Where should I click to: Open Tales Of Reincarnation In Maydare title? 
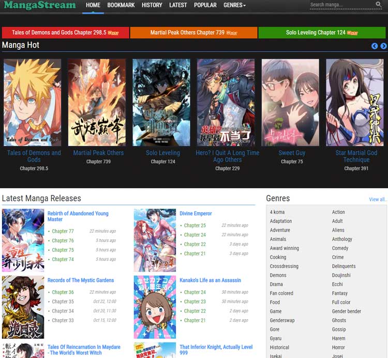click(x=84, y=350)
